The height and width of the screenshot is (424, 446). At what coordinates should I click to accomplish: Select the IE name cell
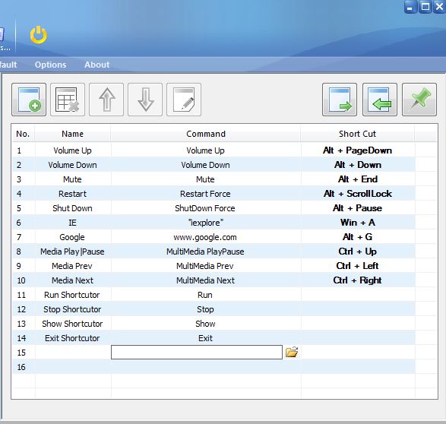point(72,223)
